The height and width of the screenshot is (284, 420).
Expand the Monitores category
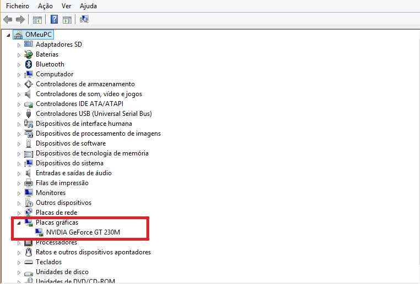pyautogui.click(x=19, y=193)
